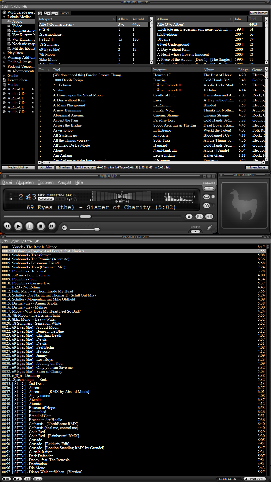This screenshot has height=482, width=271.
Task: Open the view layout dropdown near Suche
Action: tap(47, 13)
